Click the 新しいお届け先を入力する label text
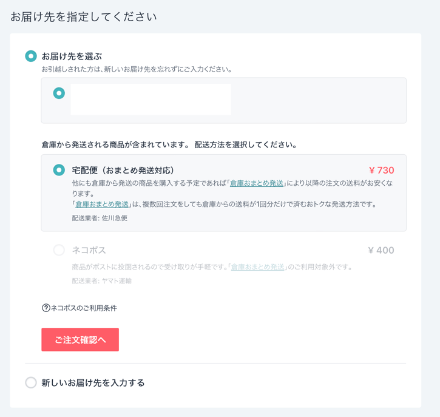Viewport: 440px width, 417px height. point(93,382)
